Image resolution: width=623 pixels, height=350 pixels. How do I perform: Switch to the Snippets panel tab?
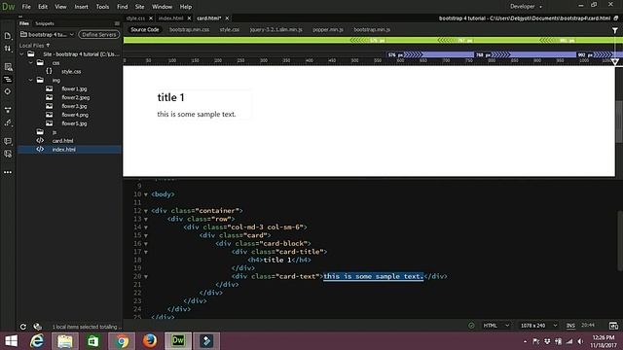point(45,23)
